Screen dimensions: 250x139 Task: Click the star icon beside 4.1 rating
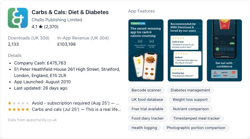(x=41, y=27)
